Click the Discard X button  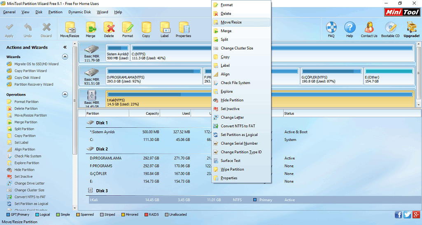click(x=46, y=30)
